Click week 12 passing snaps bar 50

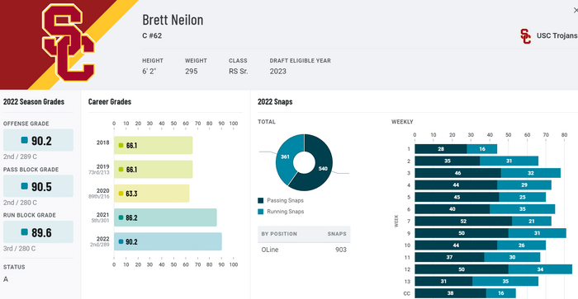[x=462, y=269]
